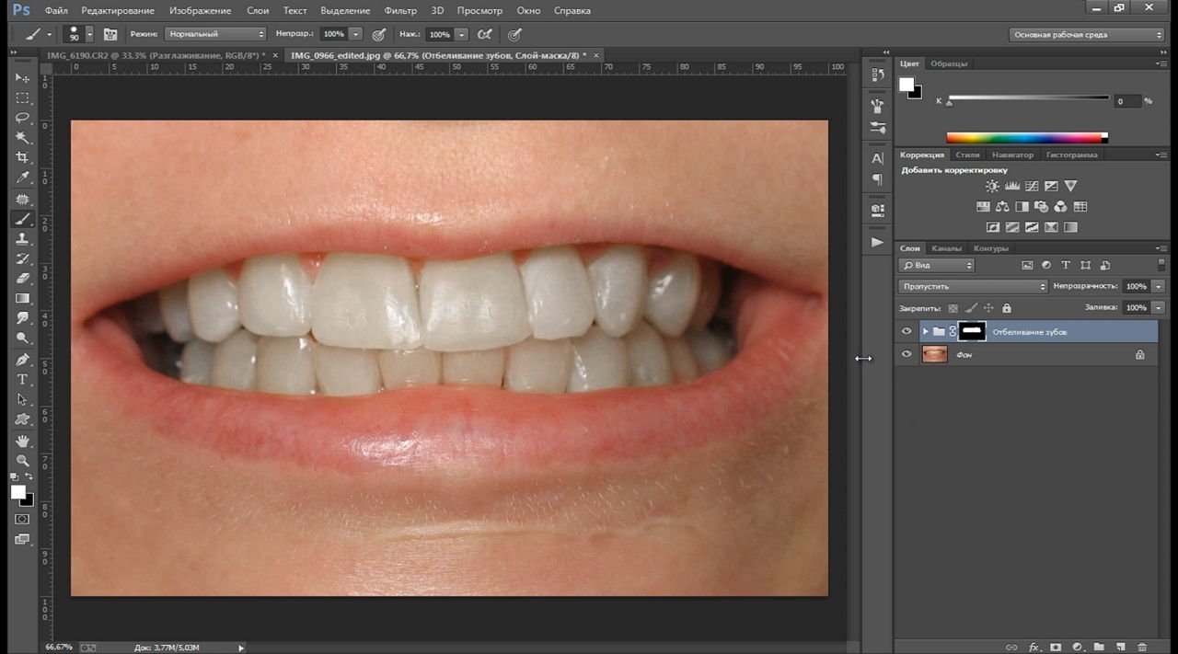Add a Channel Mixer adjustment
The height and width of the screenshot is (654, 1178).
coord(1061,207)
